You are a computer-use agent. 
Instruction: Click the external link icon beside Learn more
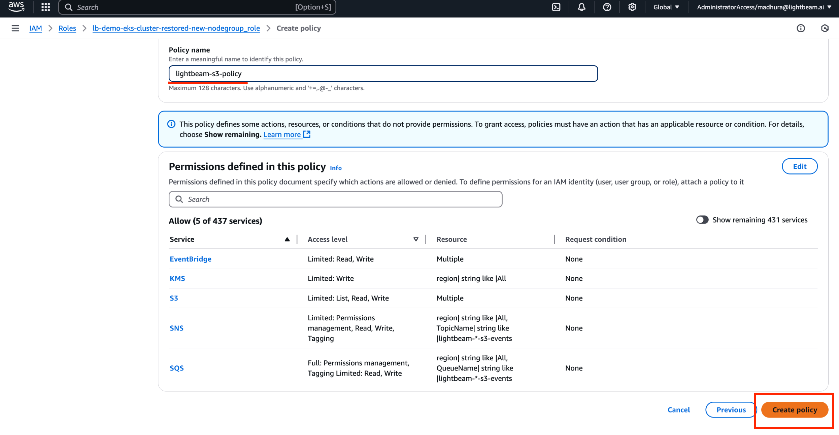pyautogui.click(x=307, y=134)
